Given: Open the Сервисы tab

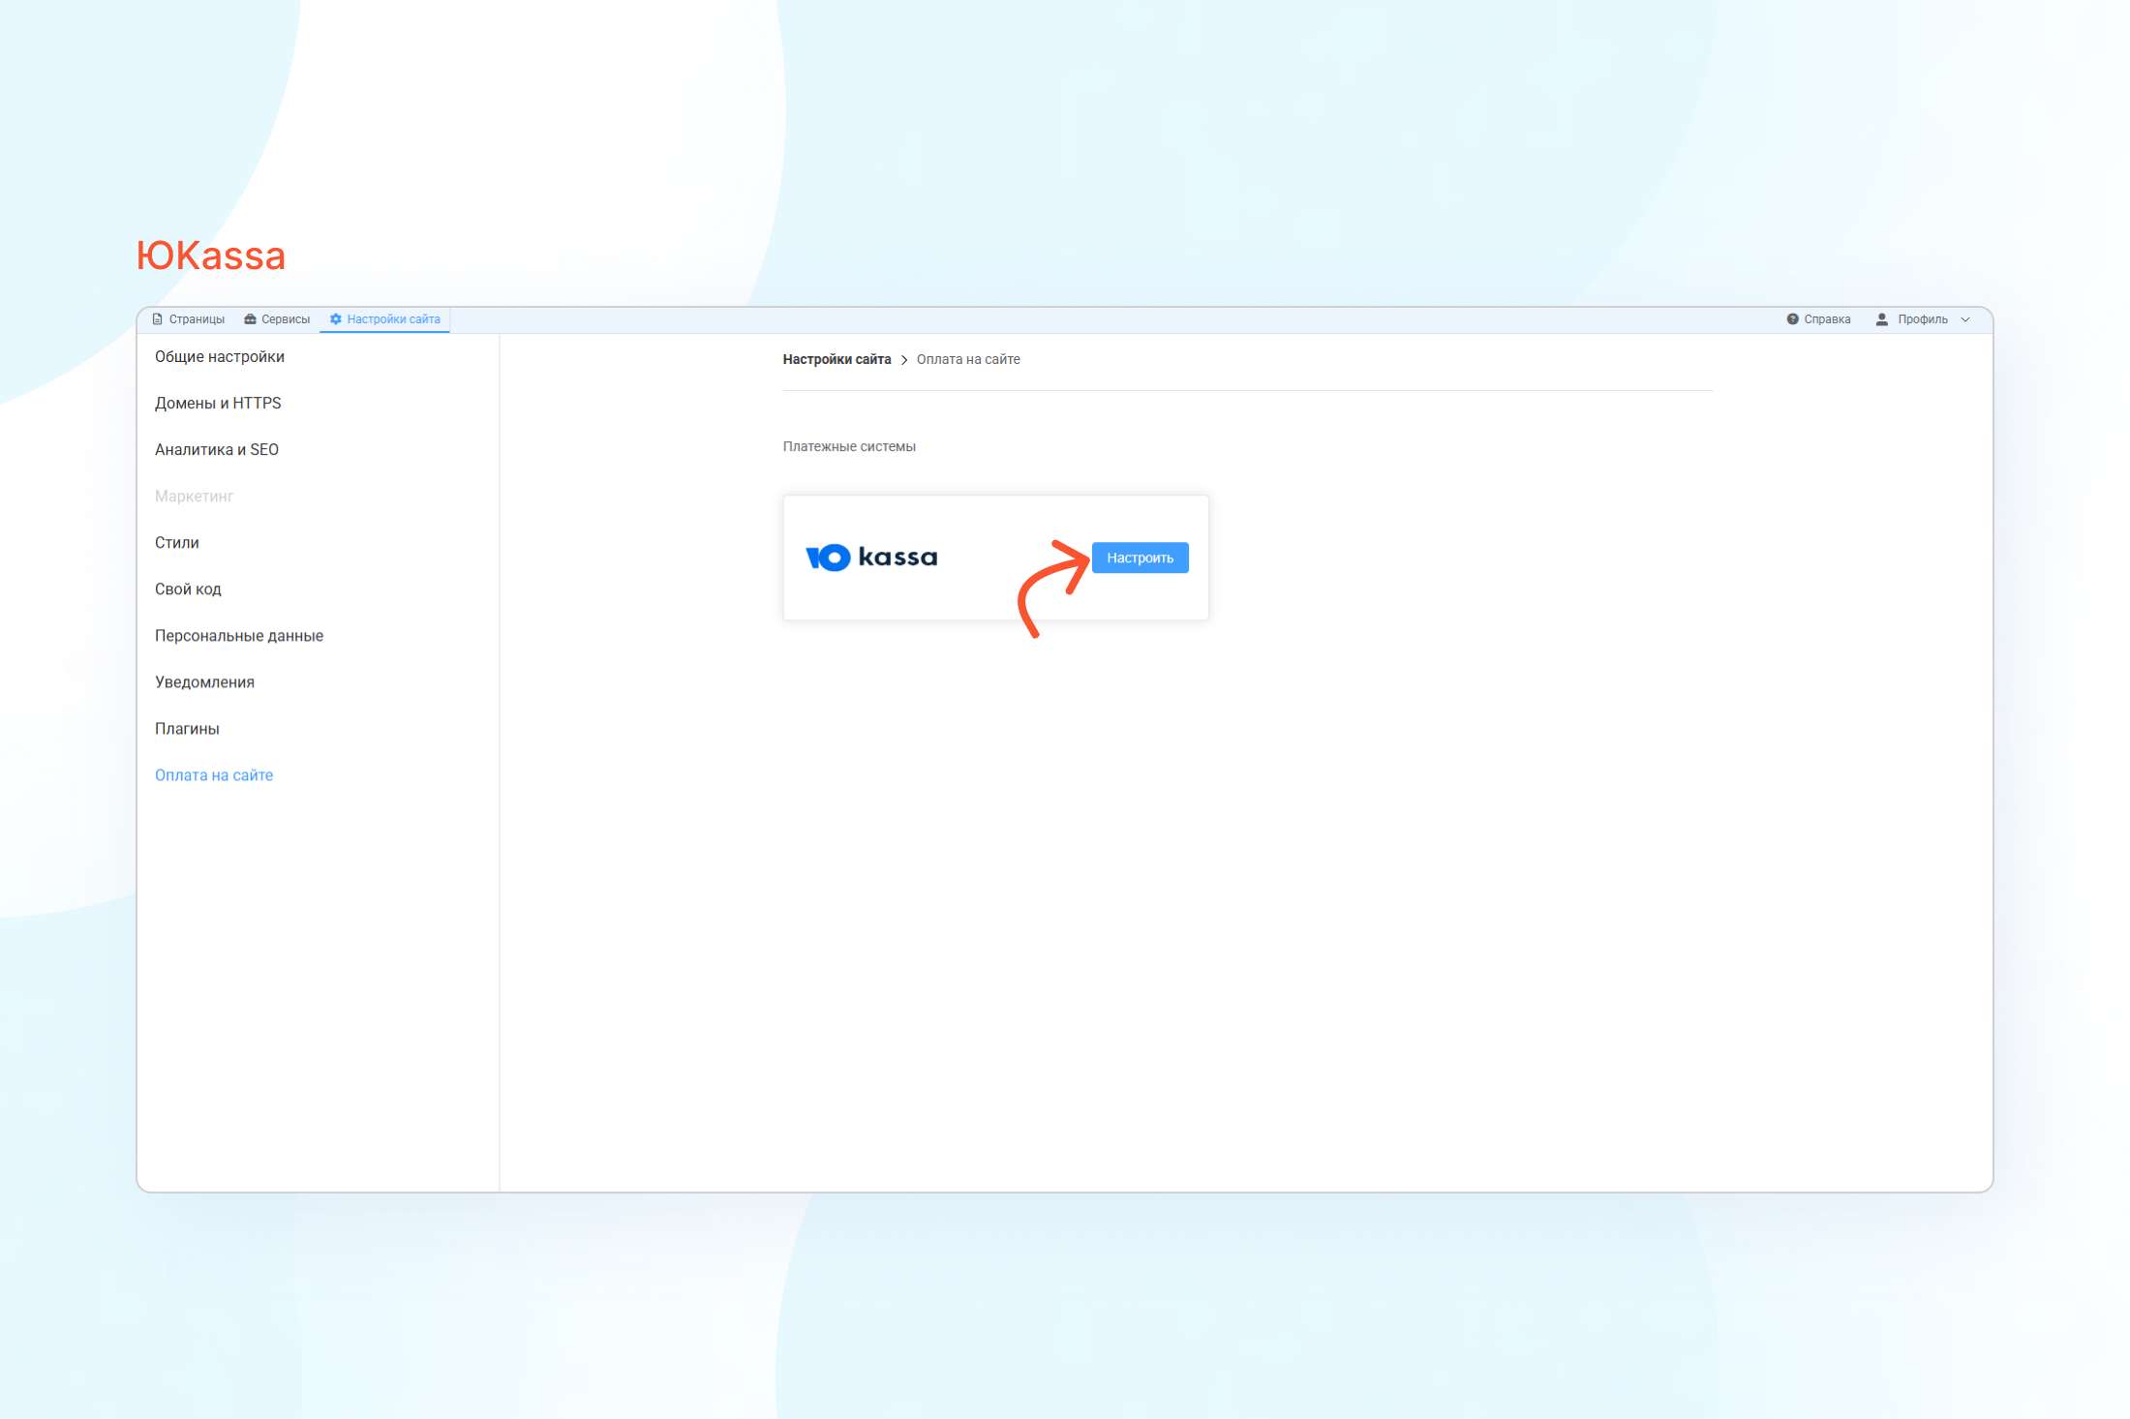Looking at the screenshot, I should (277, 319).
